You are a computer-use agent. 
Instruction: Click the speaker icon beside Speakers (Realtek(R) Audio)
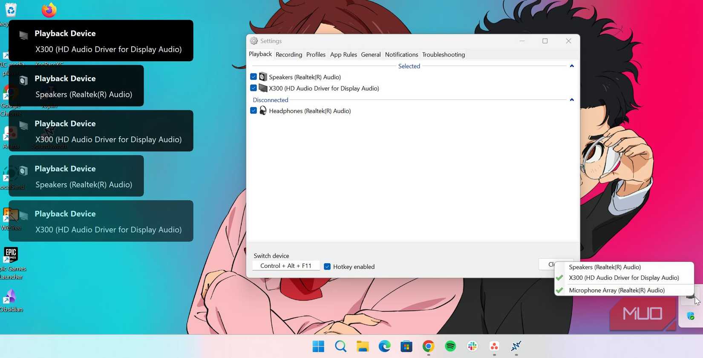[x=263, y=77]
